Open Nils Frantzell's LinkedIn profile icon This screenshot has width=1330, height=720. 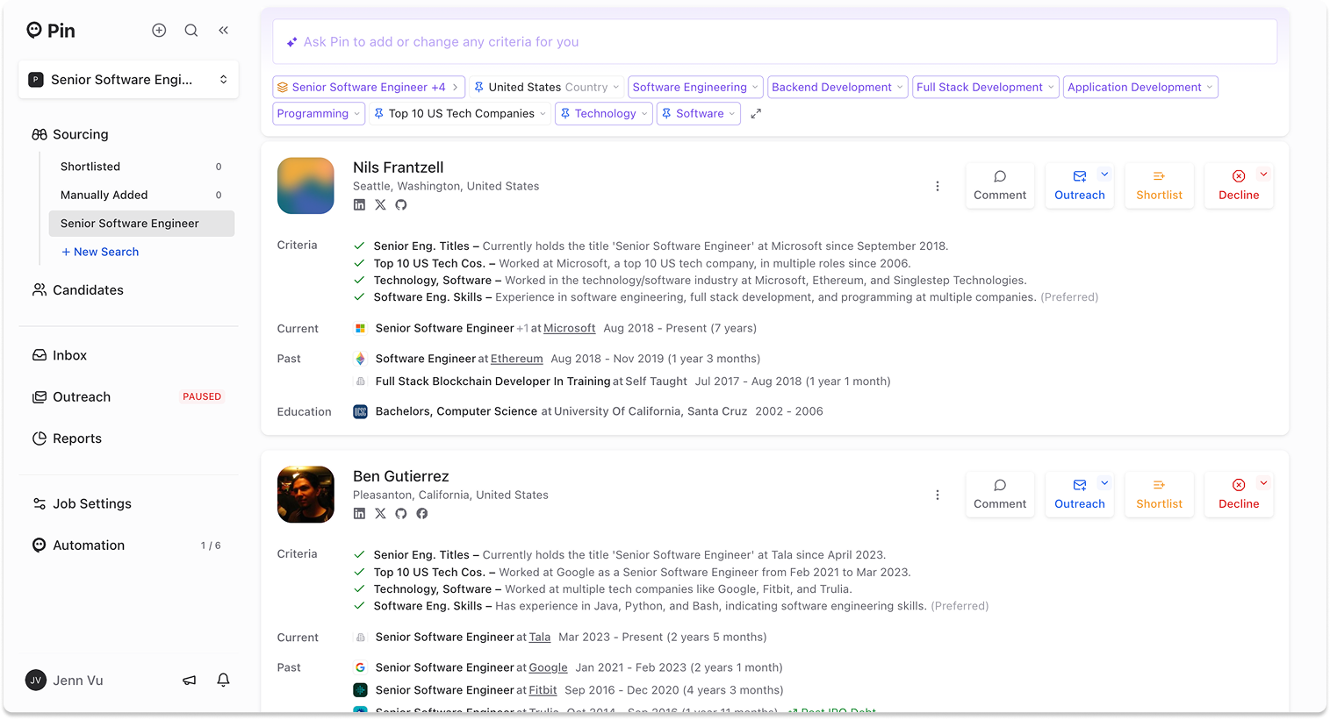point(359,204)
